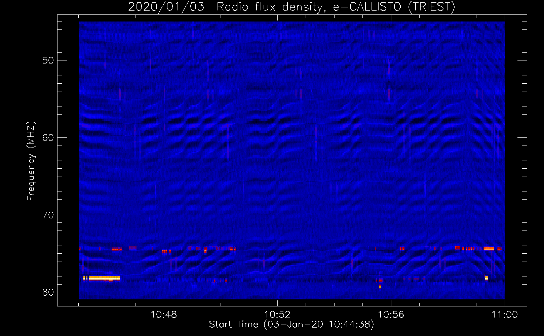544x336 pixels.
Task: Click the "Frequency (MHZ)" axis label
Action: pyautogui.click(x=31, y=161)
